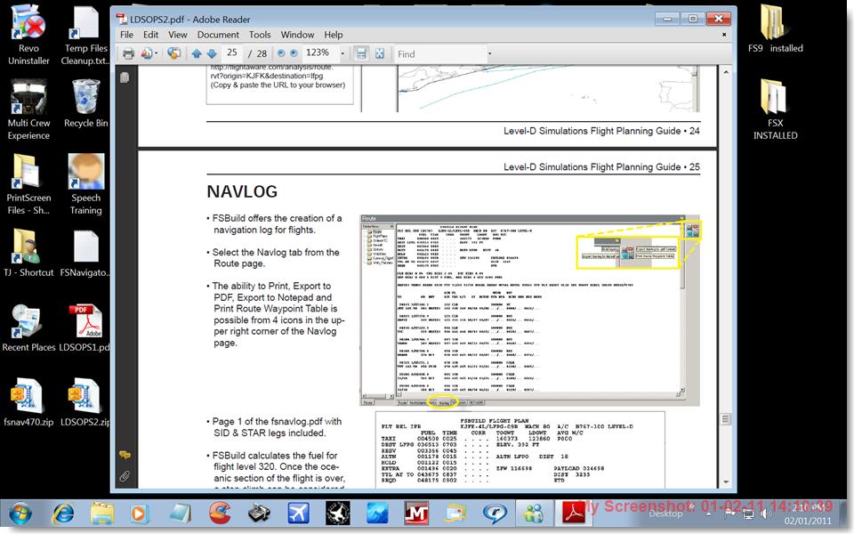This screenshot has height=534, width=854.
Task: Go to previous page with up arrow
Action: click(x=197, y=53)
